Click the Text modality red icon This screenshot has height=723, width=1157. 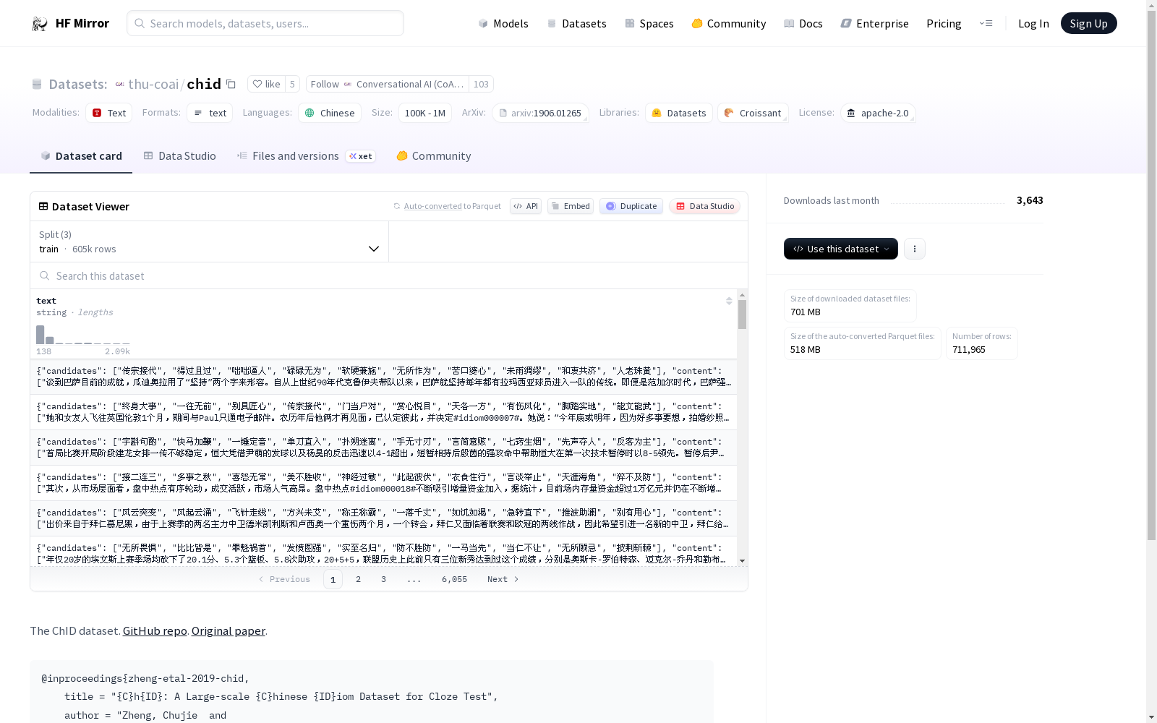point(97,113)
